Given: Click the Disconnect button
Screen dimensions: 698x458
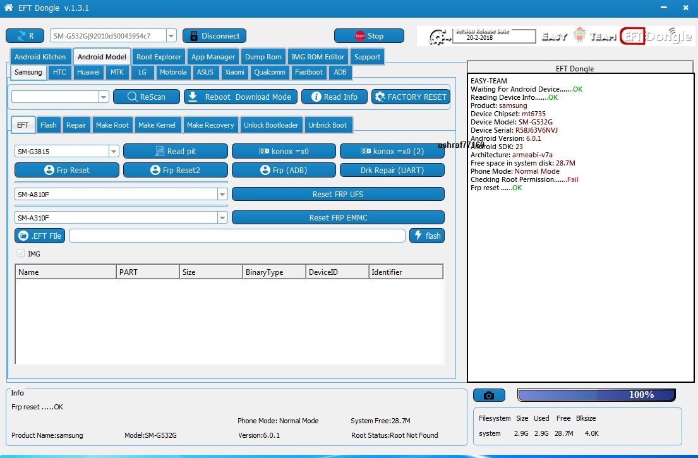Looking at the screenshot, I should click(214, 35).
